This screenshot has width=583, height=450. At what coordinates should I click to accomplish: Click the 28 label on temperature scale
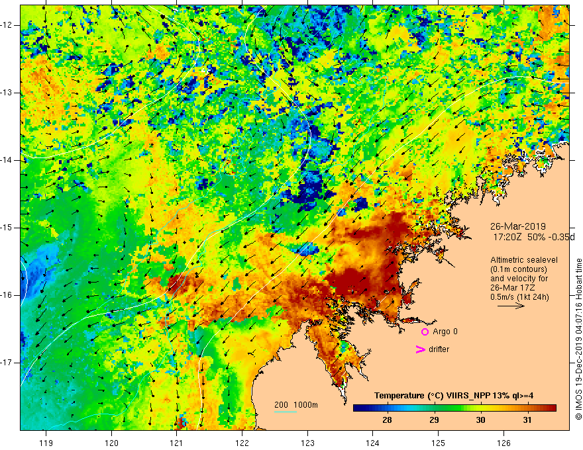tap(387, 420)
